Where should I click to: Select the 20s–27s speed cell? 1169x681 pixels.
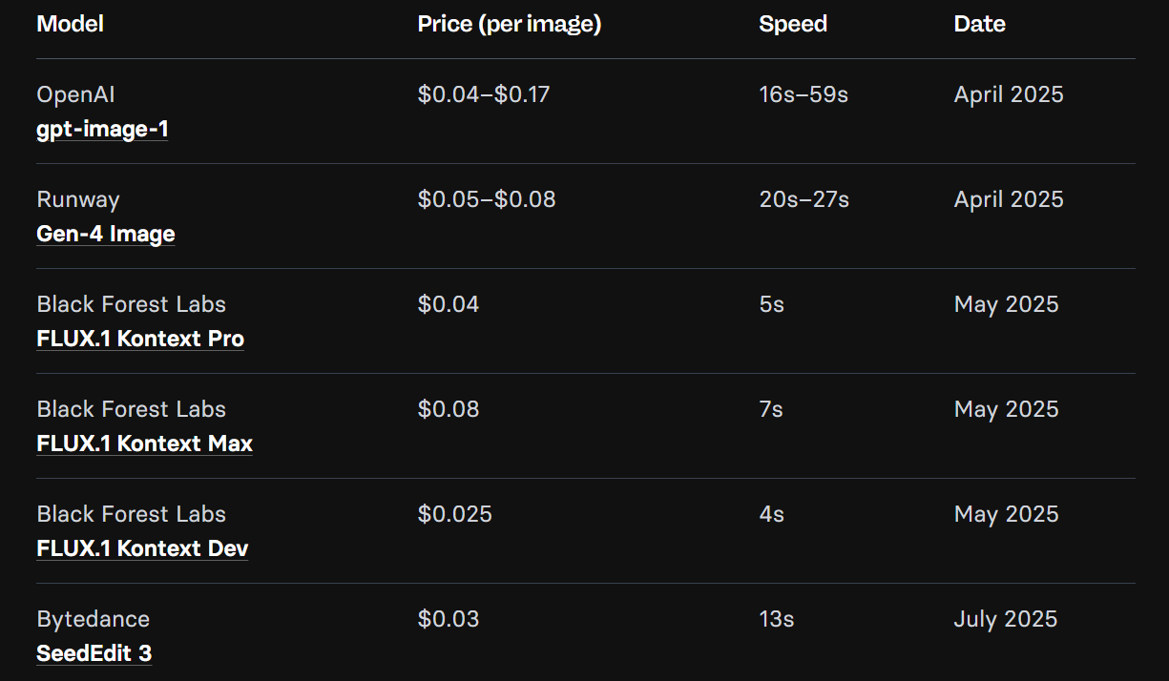804,199
